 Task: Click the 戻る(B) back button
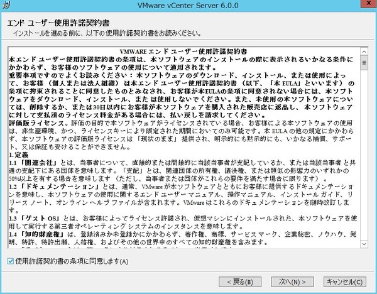click(240, 281)
